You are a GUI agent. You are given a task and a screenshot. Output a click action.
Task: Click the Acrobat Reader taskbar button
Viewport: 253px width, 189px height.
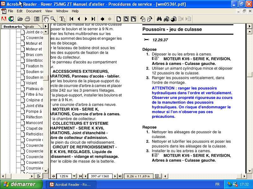(71, 185)
